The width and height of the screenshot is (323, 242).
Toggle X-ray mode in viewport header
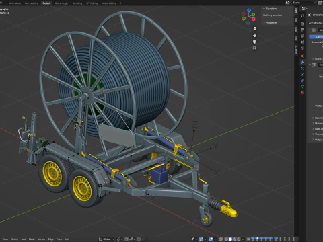pyautogui.click(x=221, y=239)
